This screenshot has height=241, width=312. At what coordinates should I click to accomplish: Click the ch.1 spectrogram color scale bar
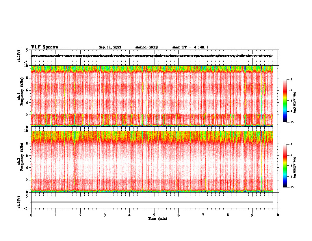click(285, 101)
